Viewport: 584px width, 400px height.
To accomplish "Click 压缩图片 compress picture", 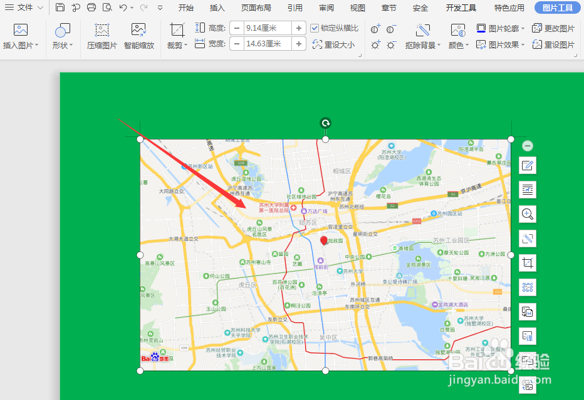I will (x=102, y=36).
